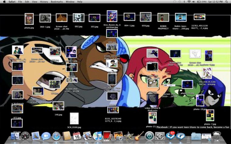Image resolution: width=231 pixels, height=144 pixels.
Task: Open iCal showing date 16
Action: (x=77, y=136)
